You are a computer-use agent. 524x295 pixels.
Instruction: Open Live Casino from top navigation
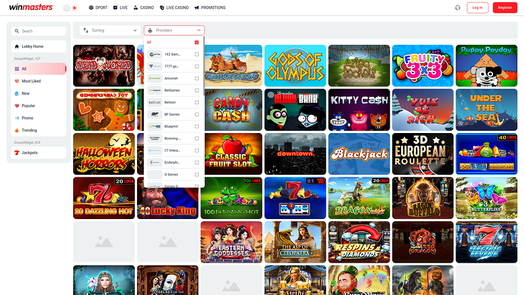tap(174, 7)
